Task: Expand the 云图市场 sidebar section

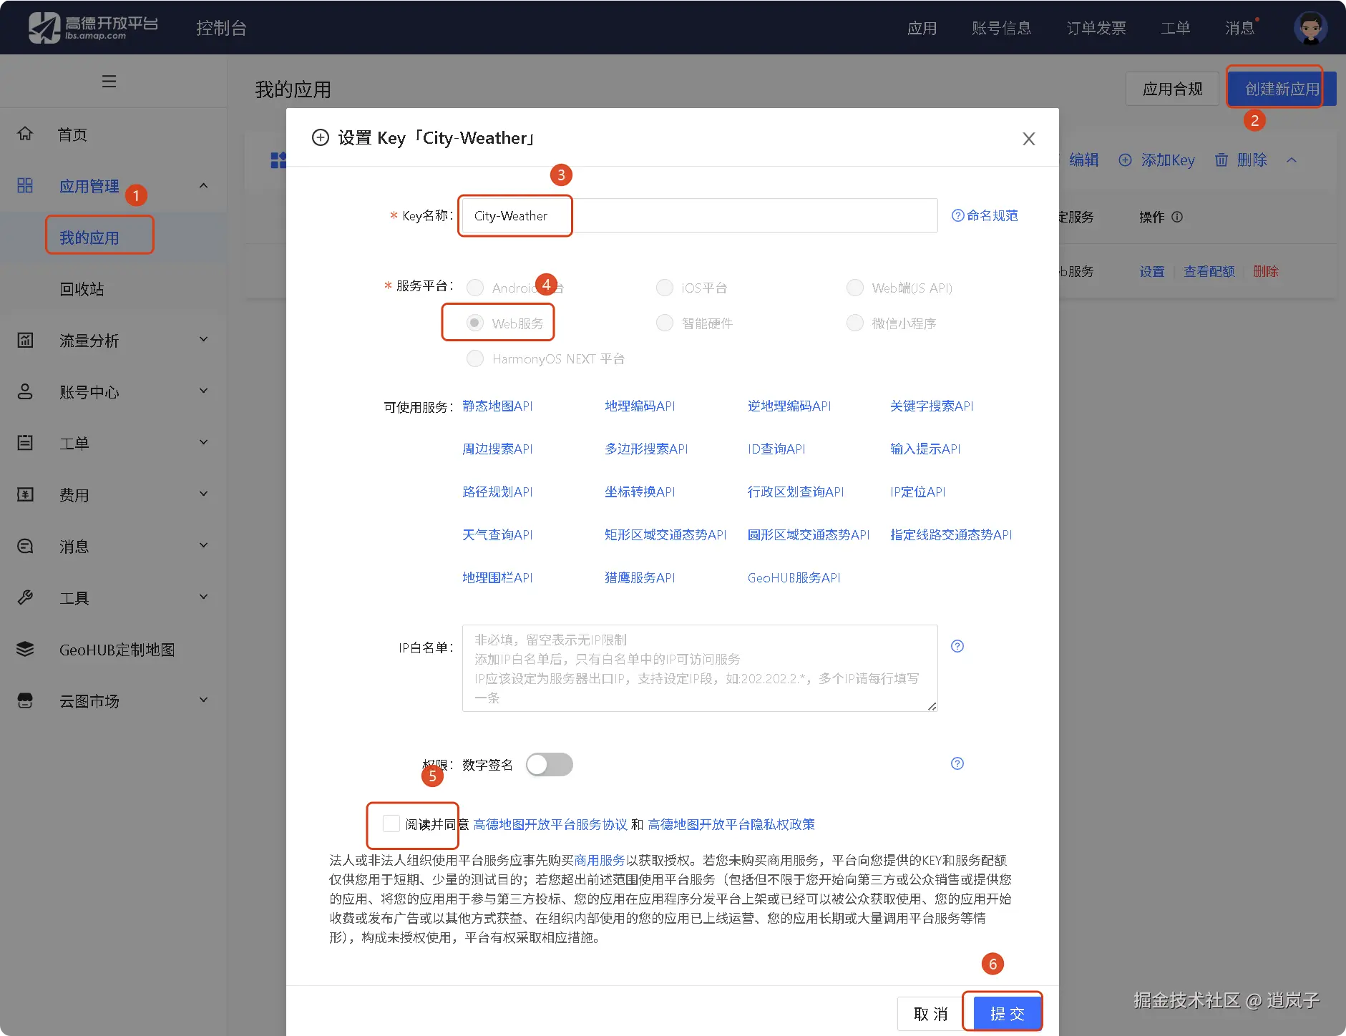Action: coord(203,700)
